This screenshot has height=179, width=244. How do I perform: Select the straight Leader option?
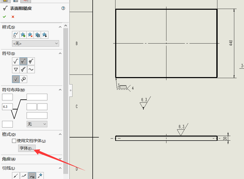pos(16,176)
